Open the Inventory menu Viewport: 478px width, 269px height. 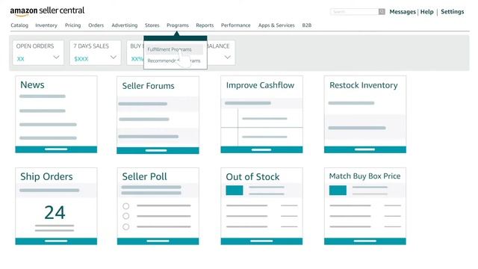(x=46, y=25)
